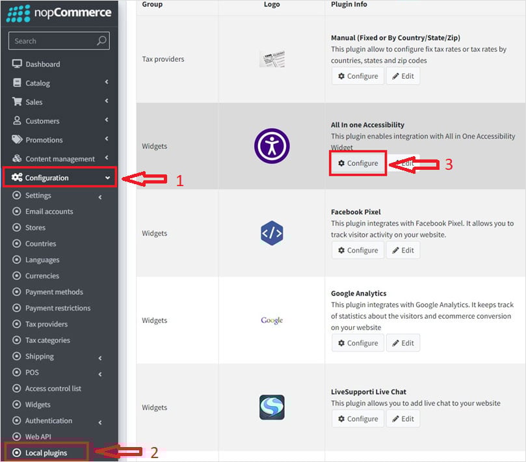The image size is (526, 462).
Task: Open Payment restrictions menu item
Action: [x=59, y=308]
